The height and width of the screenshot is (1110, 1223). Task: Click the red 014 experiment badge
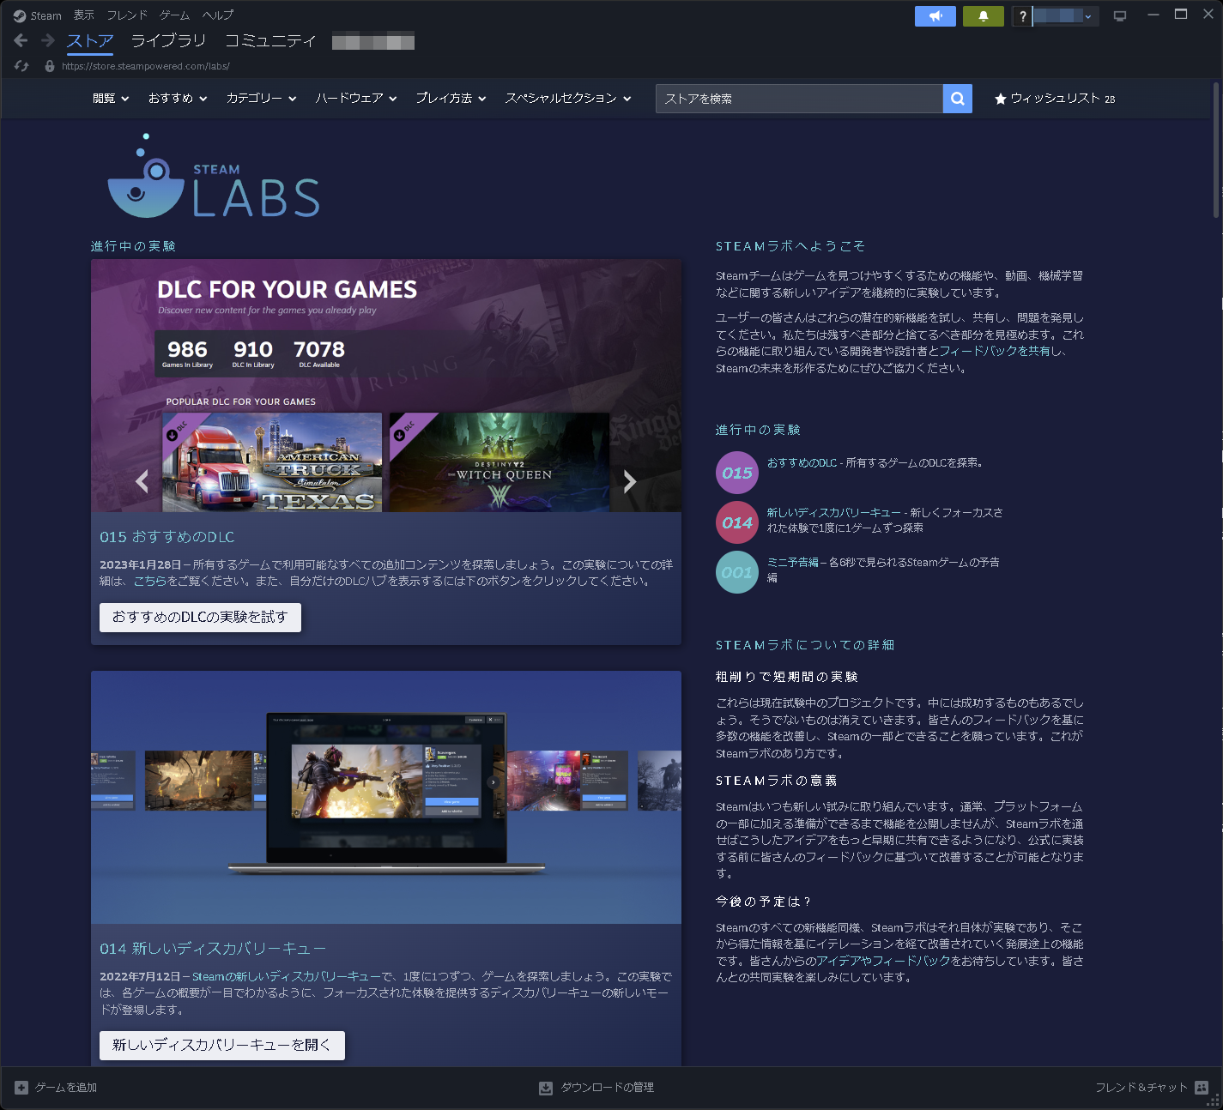737,522
